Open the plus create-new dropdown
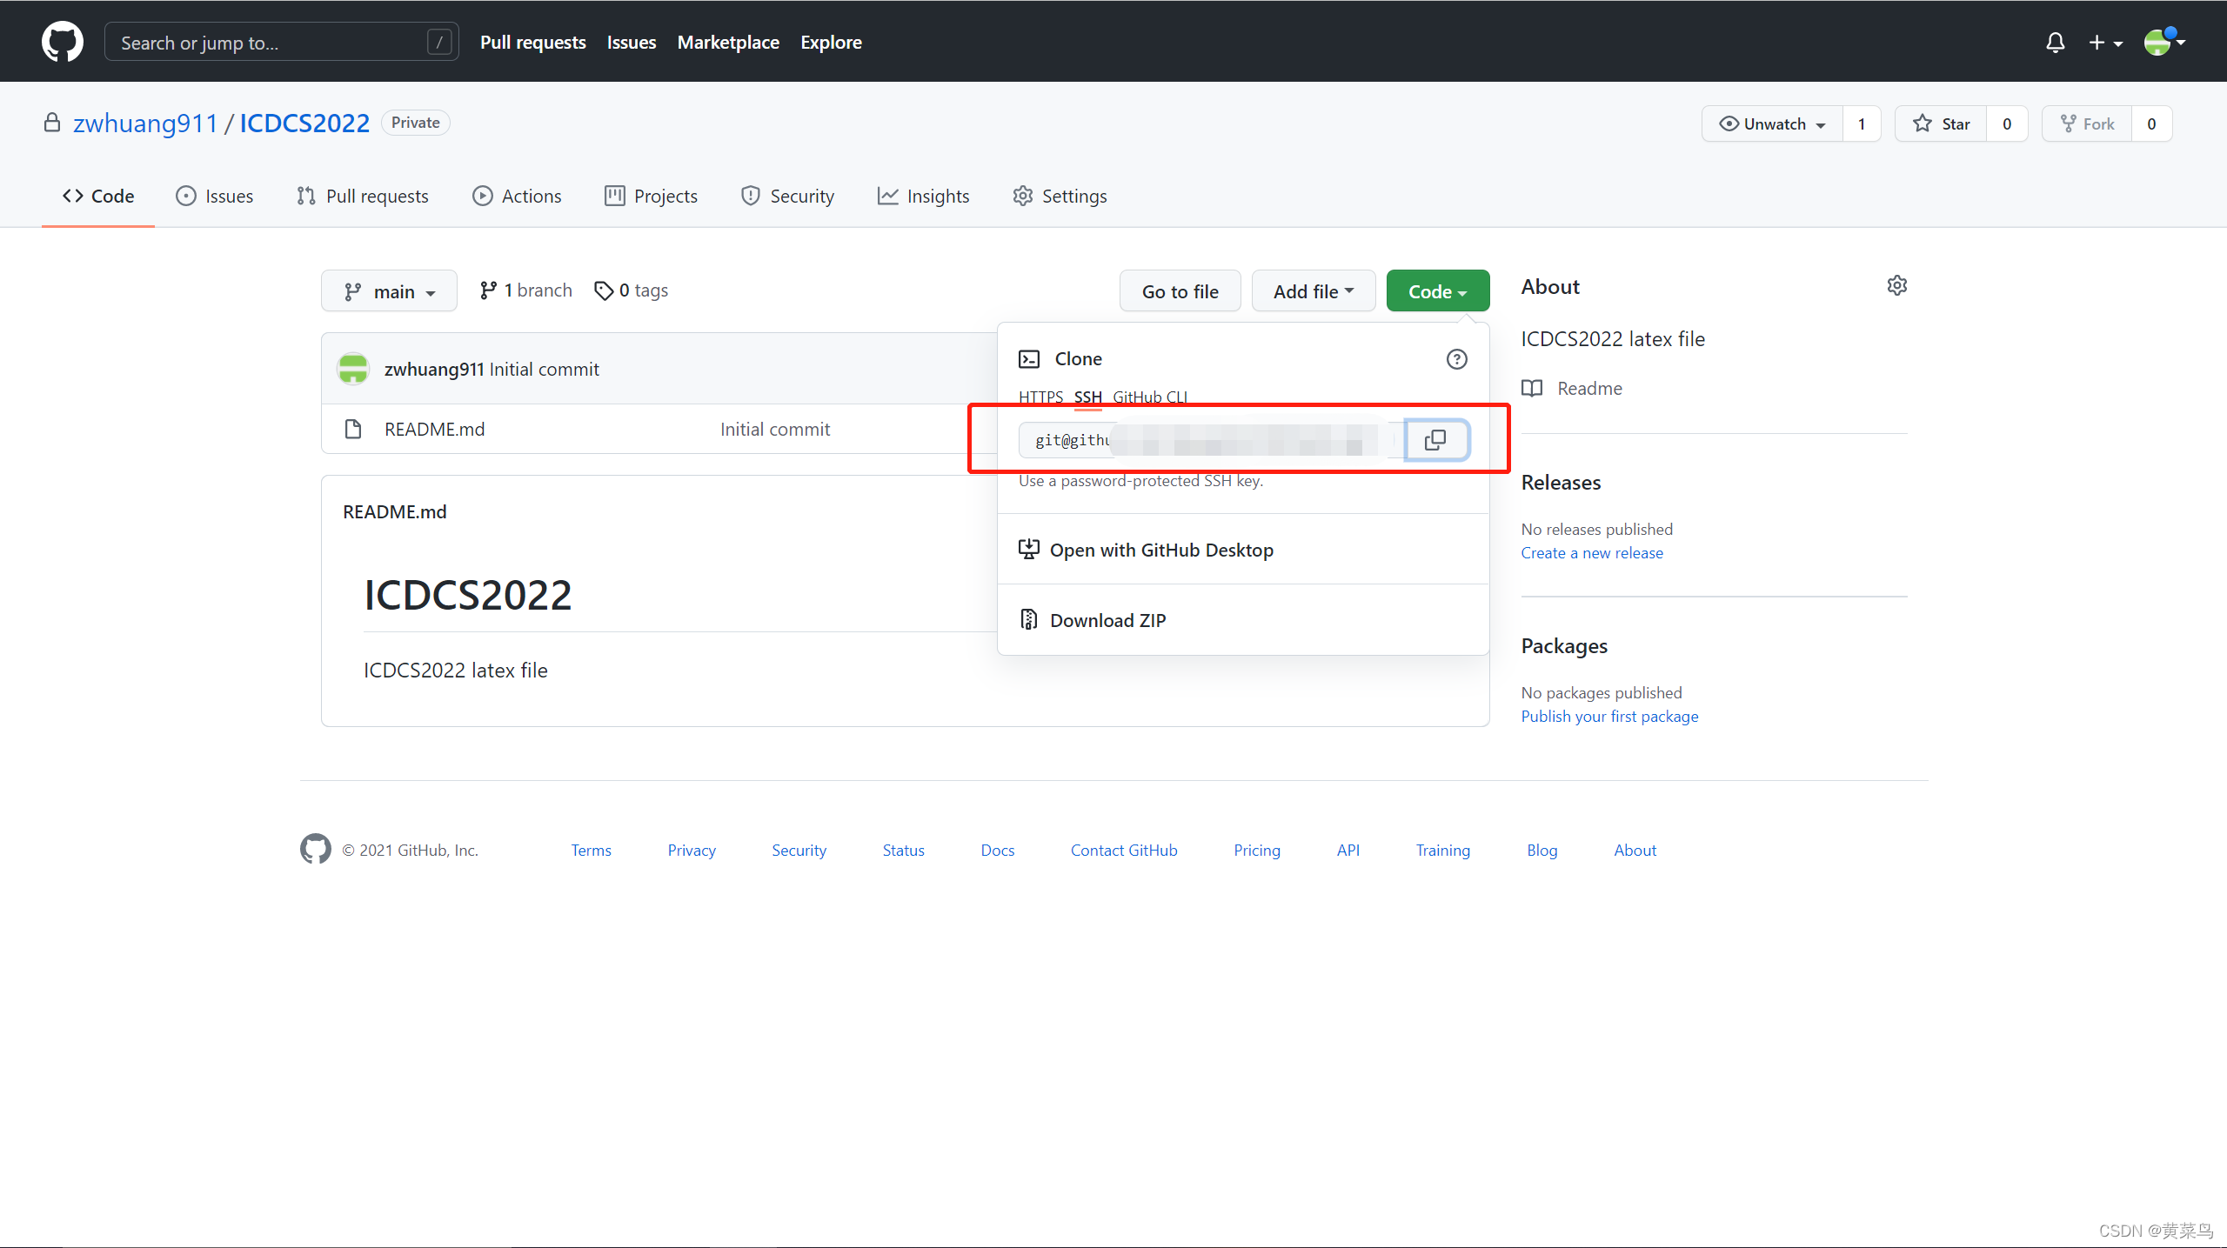Image resolution: width=2227 pixels, height=1248 pixels. tap(2105, 42)
